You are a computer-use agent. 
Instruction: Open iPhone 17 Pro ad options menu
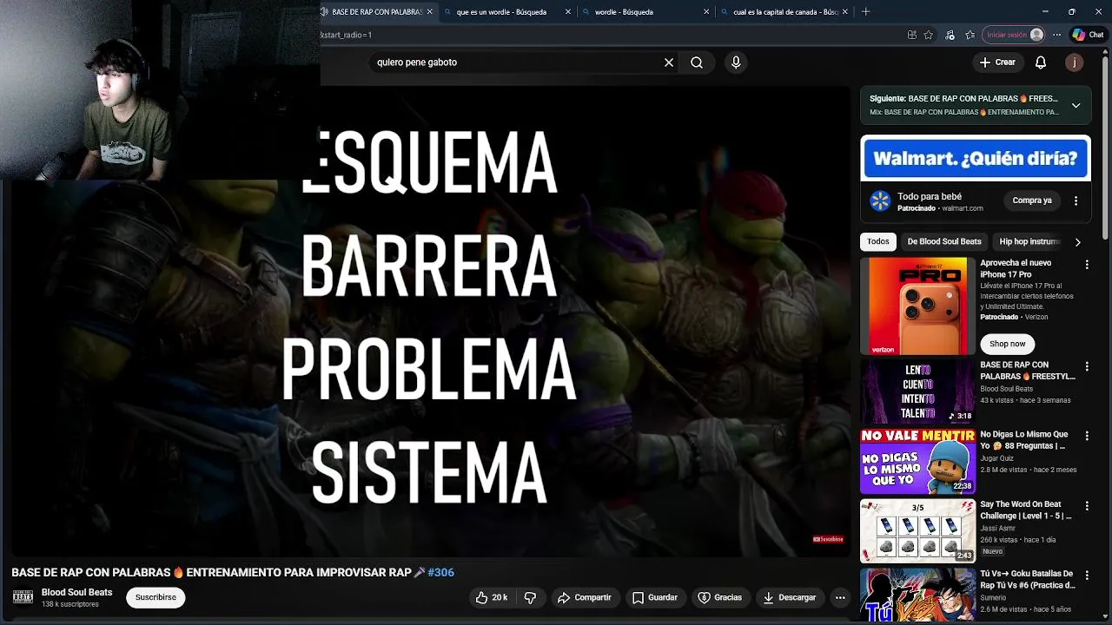coord(1087,264)
